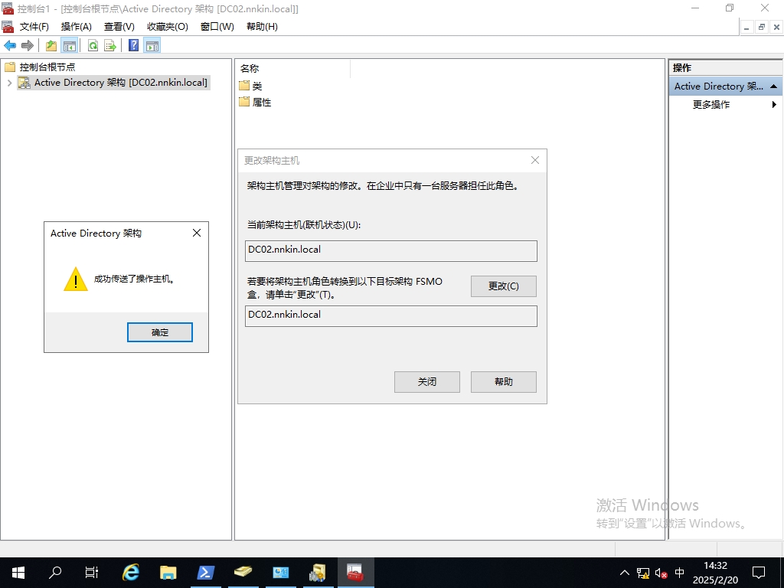Toggle Show/Hide Console Tree toolbar icon

click(x=70, y=46)
